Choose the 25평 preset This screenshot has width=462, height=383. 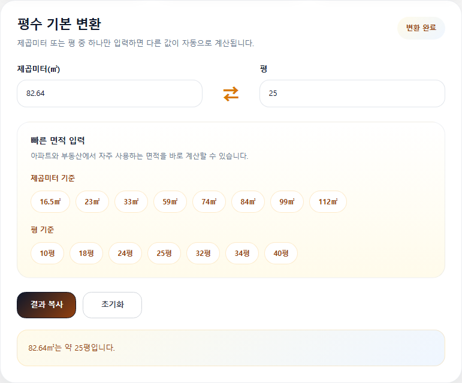pyautogui.click(x=164, y=254)
